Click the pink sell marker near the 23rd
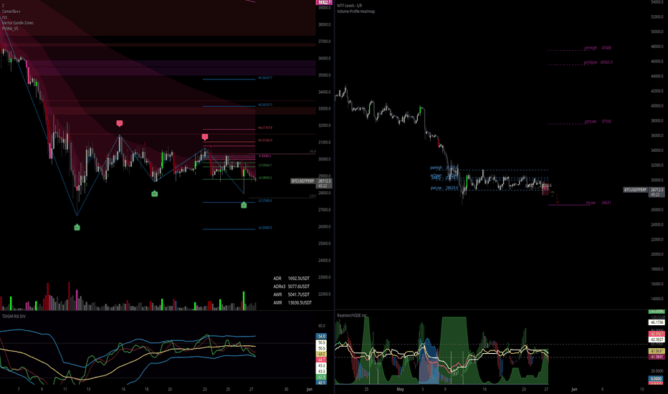This screenshot has width=668, height=394. (205, 137)
